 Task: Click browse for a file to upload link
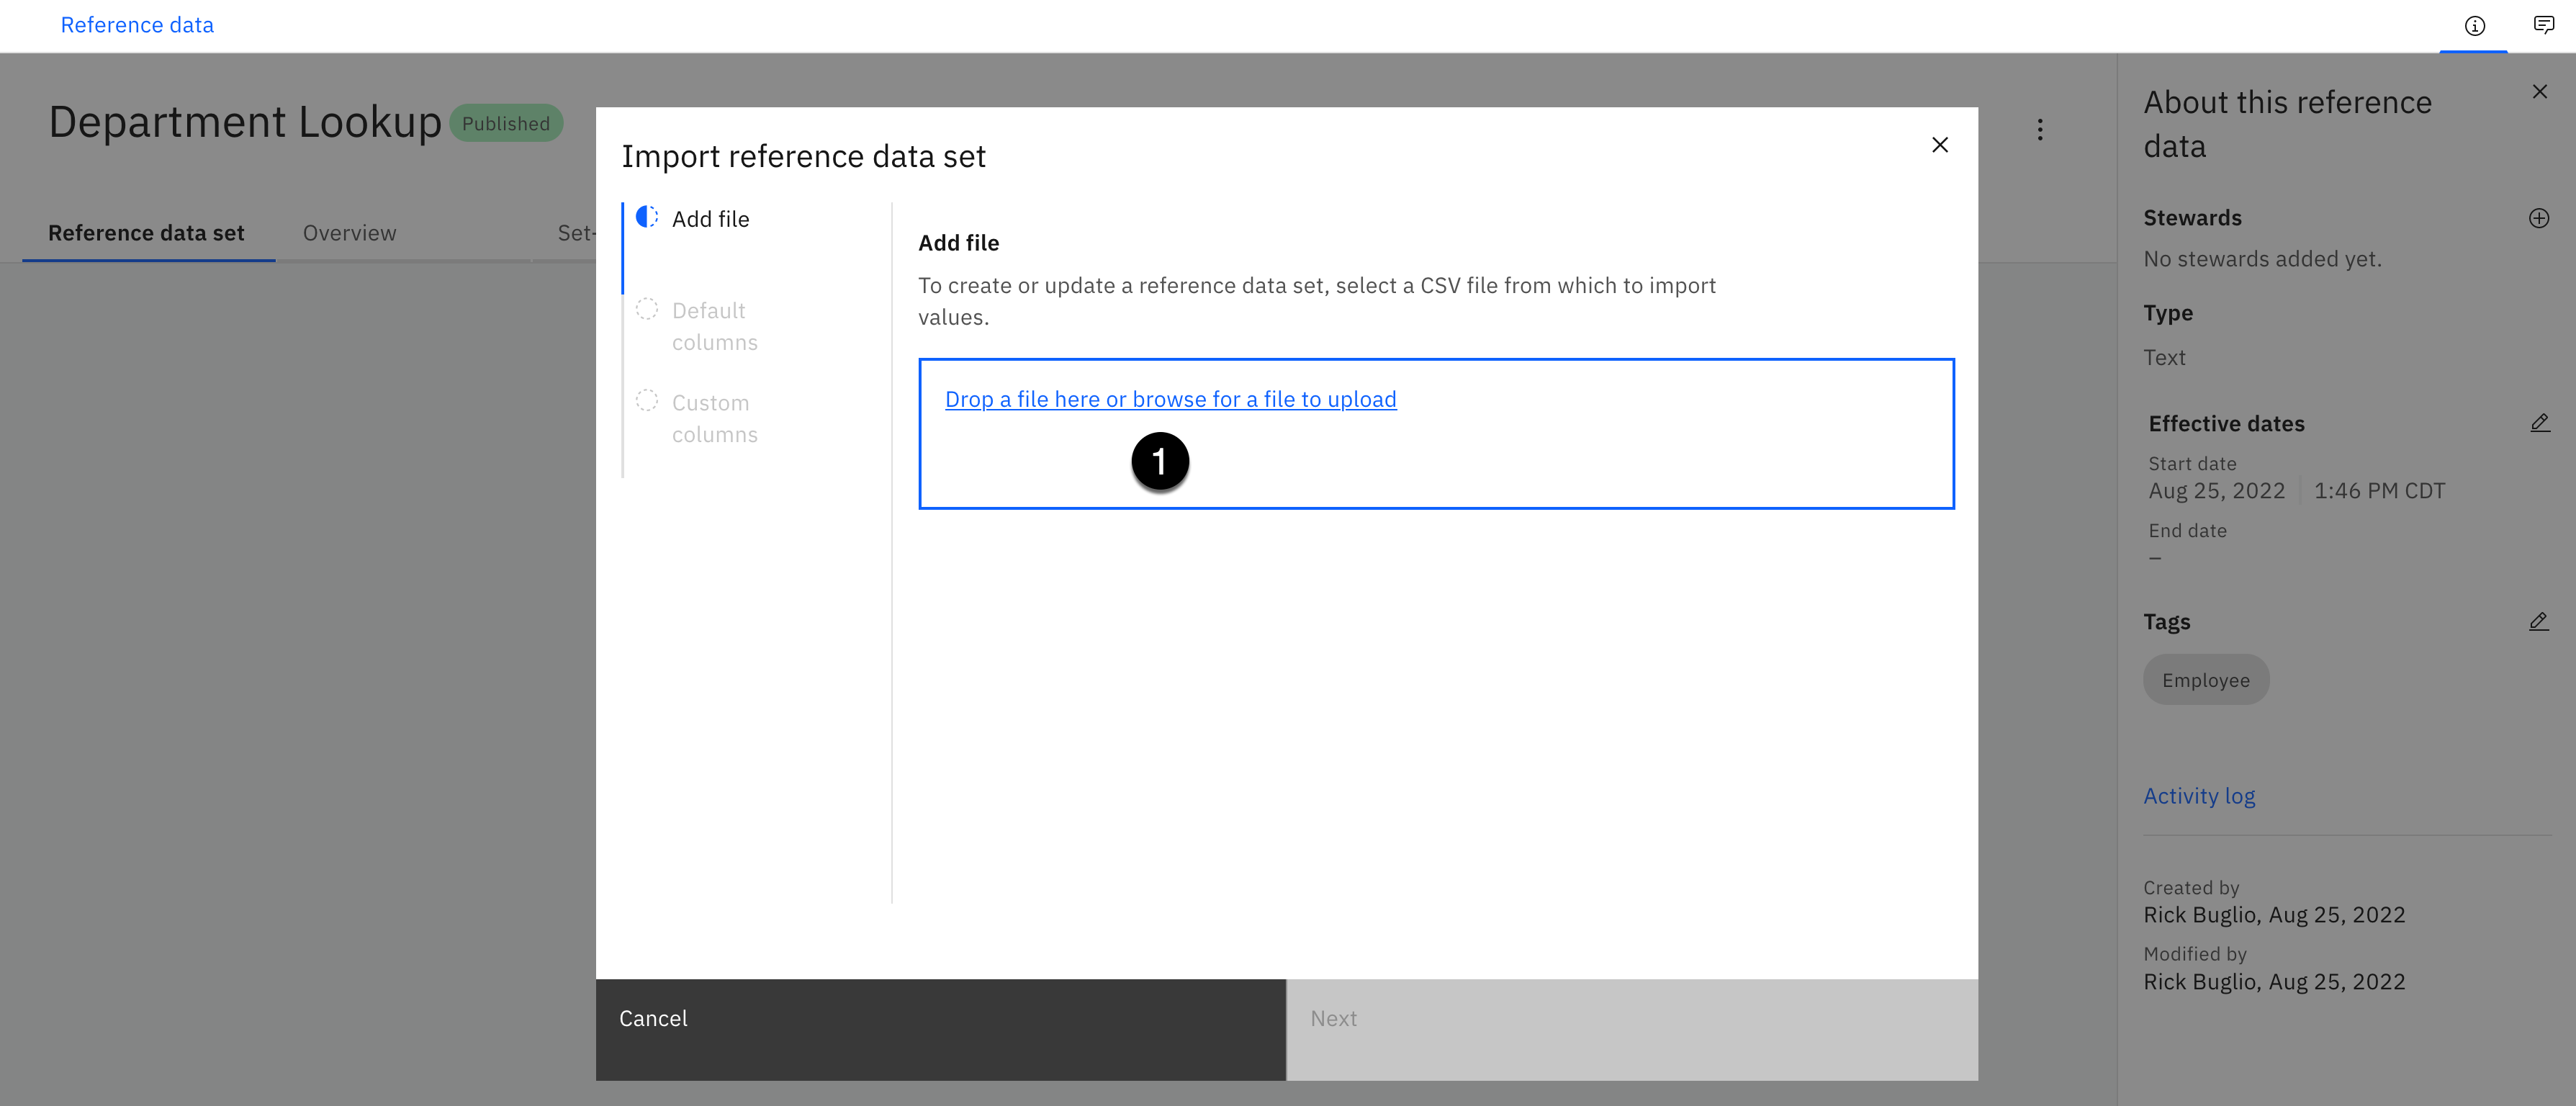point(1170,399)
